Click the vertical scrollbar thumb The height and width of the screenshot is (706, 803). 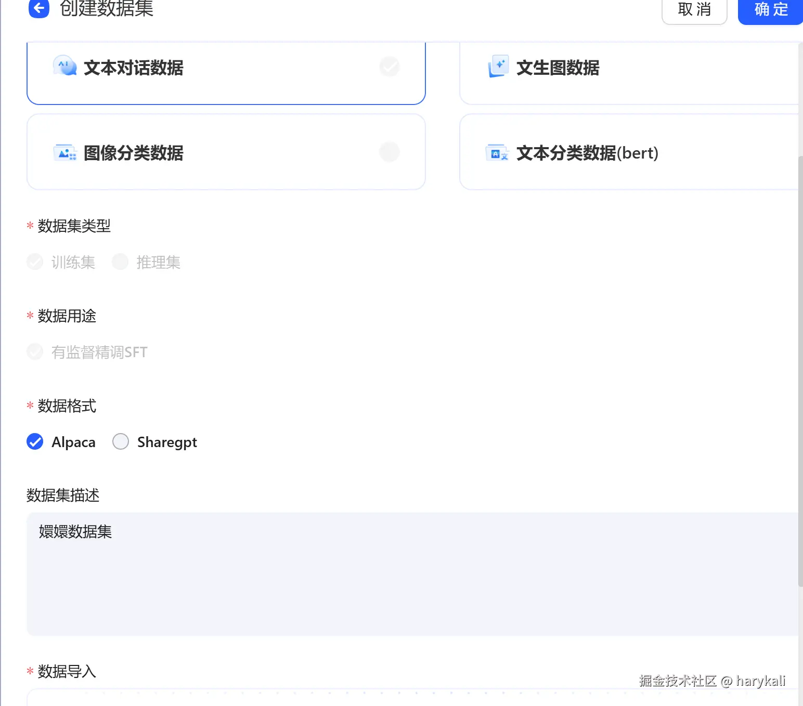click(800, 371)
